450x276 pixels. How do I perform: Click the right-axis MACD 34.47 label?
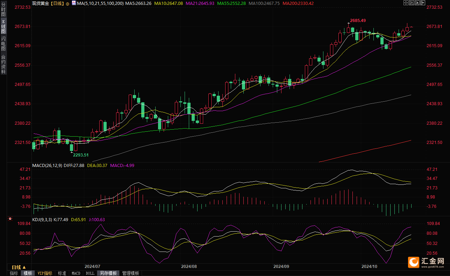click(433, 179)
